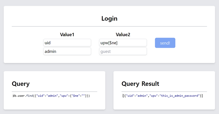The image size is (219, 114).
Task: Click the Value2 column label
Action: tap(123, 35)
